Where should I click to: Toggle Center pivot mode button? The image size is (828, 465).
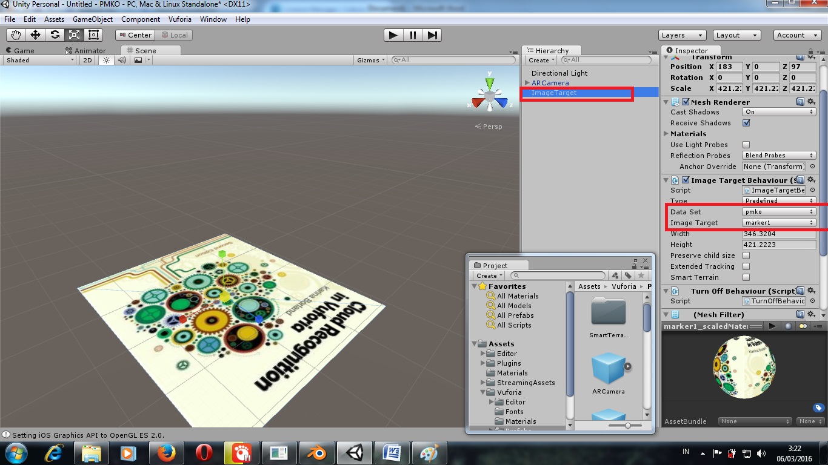tap(135, 35)
